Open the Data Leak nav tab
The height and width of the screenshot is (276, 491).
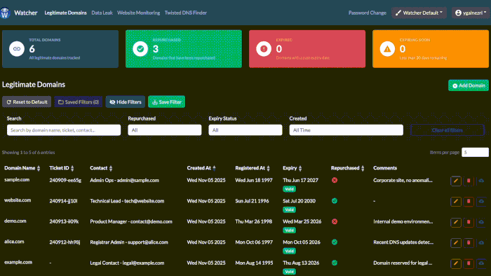click(x=102, y=13)
